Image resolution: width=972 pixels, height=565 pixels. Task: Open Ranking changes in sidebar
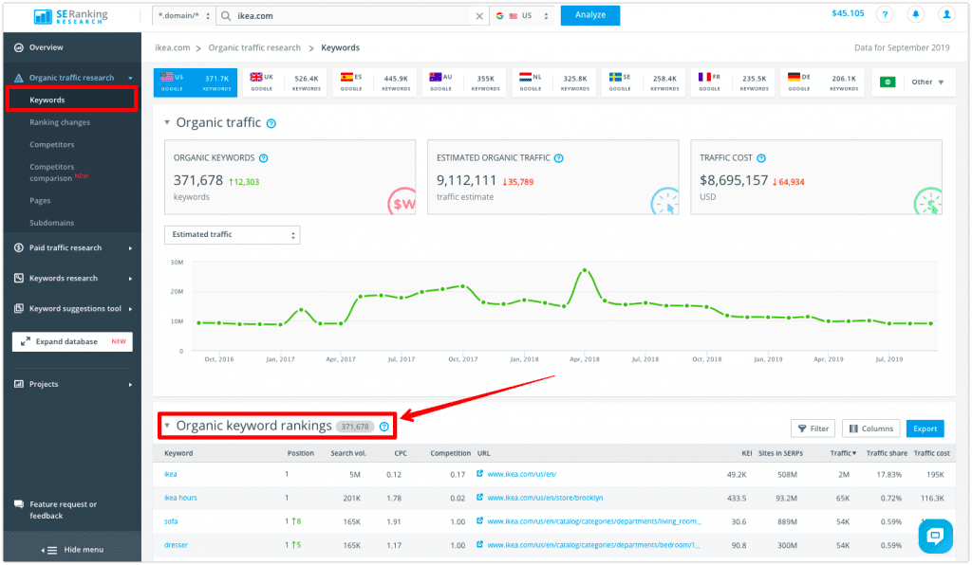pos(60,122)
